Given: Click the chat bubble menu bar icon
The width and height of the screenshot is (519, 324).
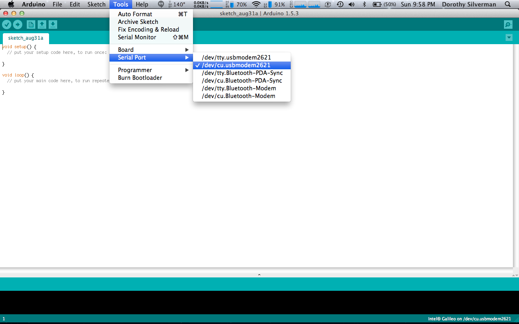Looking at the screenshot, I should [x=161, y=4].
